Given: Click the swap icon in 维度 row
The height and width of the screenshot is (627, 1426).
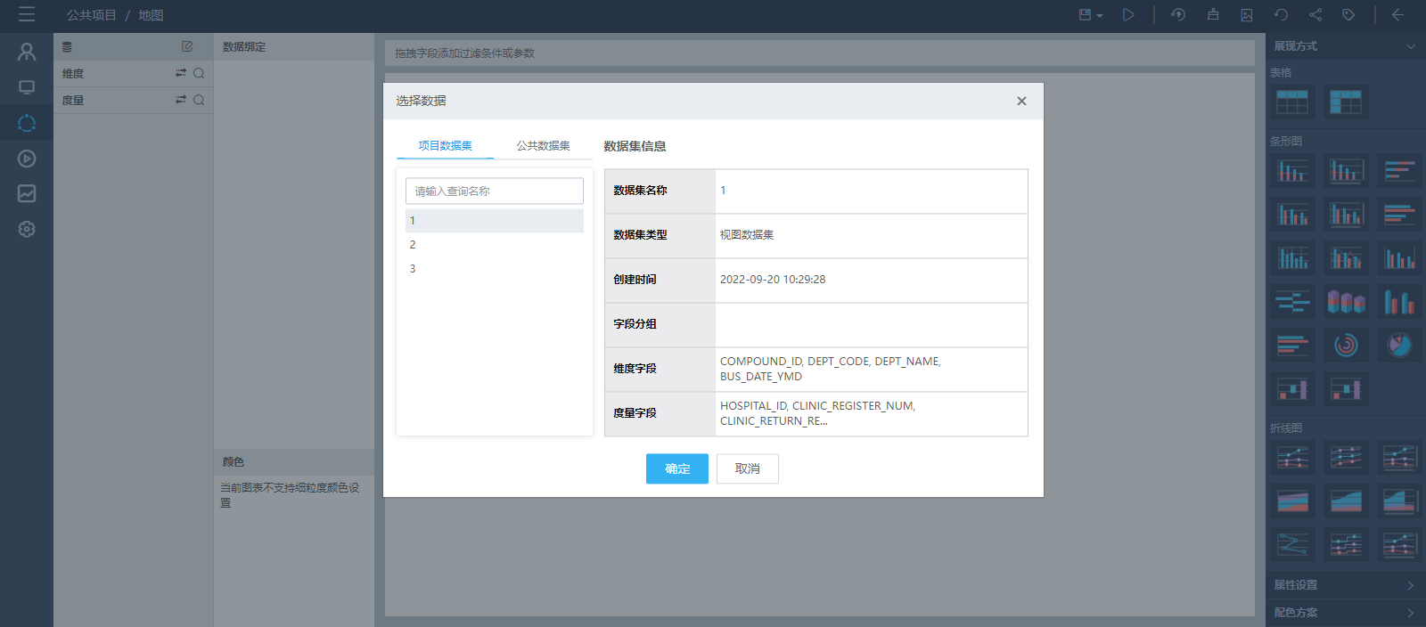Looking at the screenshot, I should pos(181,73).
